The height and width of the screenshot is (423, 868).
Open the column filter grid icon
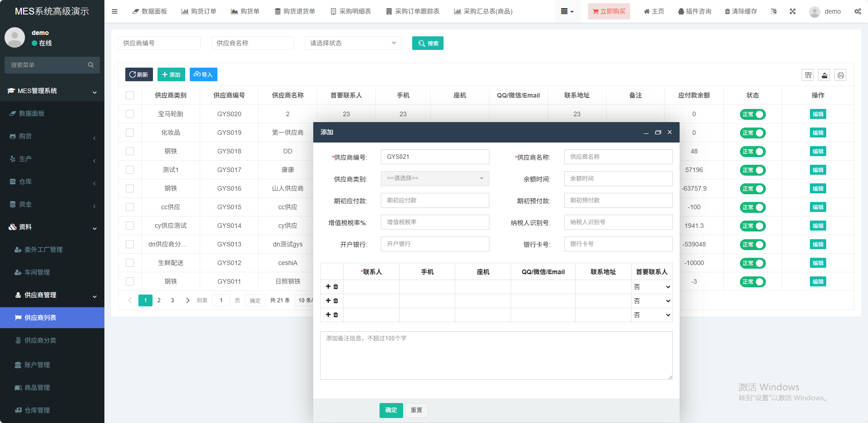coord(808,75)
